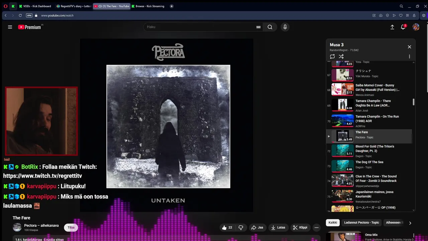This screenshot has width=428, height=241.
Task: Open the YouTube guide hamburger menu
Action: coord(10,27)
